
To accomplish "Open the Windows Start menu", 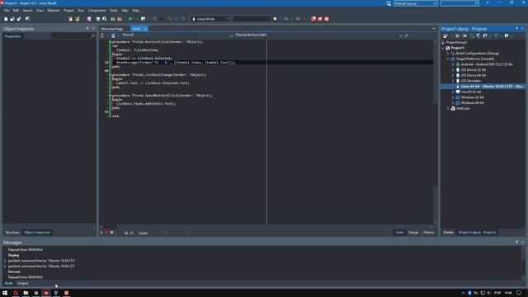I will pos(5,293).
